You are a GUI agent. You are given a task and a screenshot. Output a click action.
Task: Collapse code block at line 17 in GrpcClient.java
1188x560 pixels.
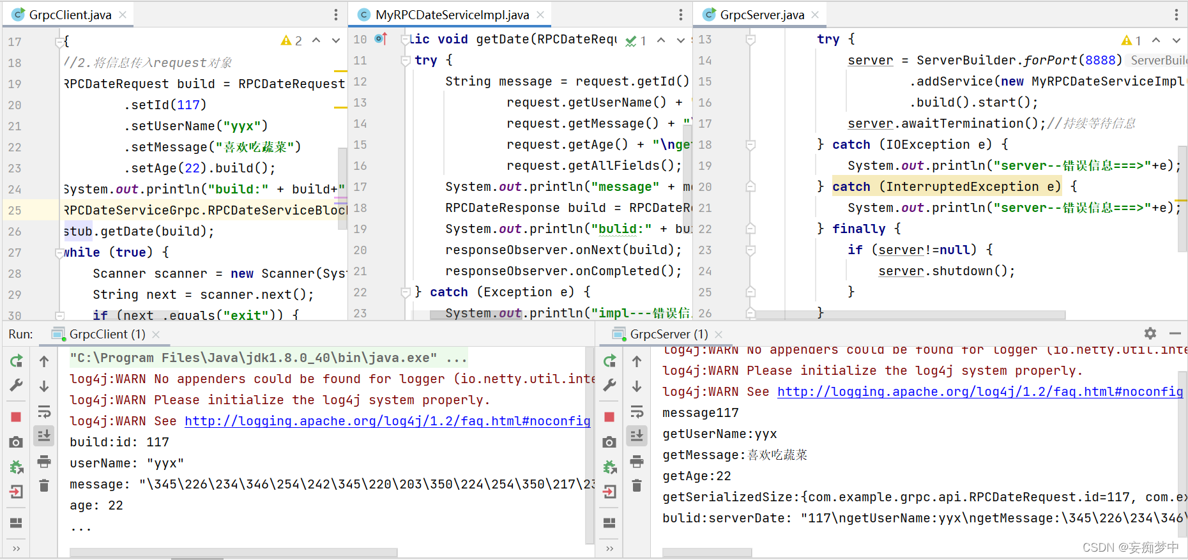[x=59, y=42]
